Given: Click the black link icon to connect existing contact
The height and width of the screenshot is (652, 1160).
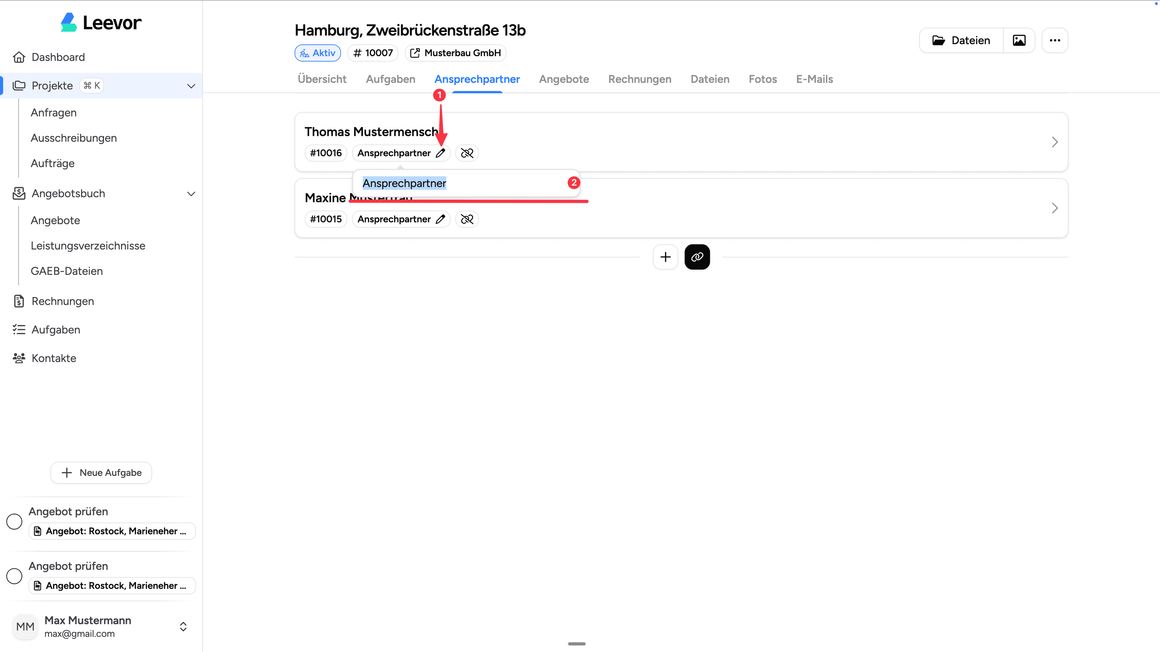Looking at the screenshot, I should coord(697,257).
